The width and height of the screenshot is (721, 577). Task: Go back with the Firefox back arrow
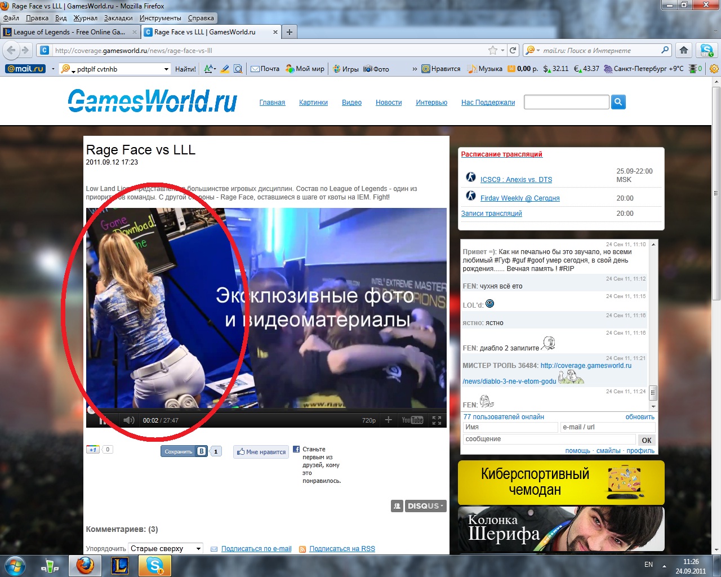point(11,50)
